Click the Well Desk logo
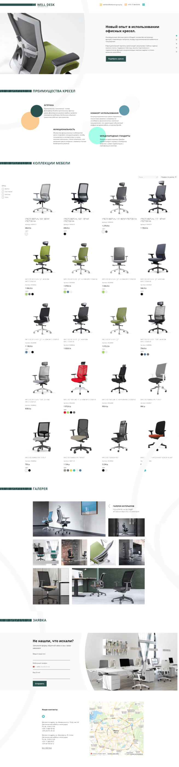 (45, 5)
